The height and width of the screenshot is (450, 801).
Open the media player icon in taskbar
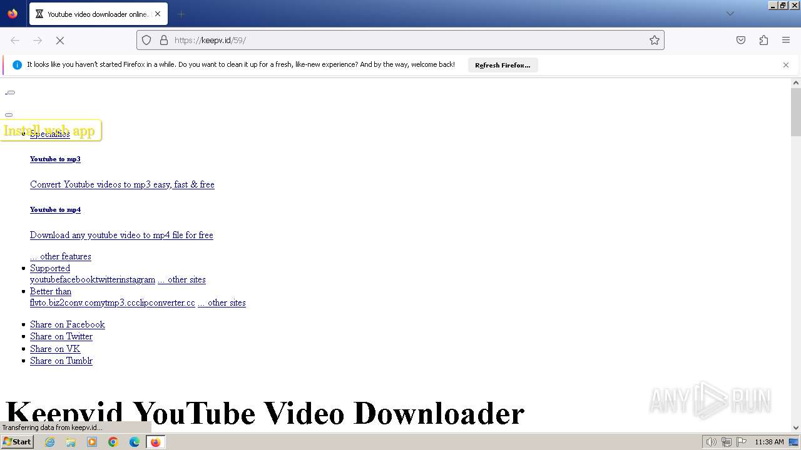[92, 442]
